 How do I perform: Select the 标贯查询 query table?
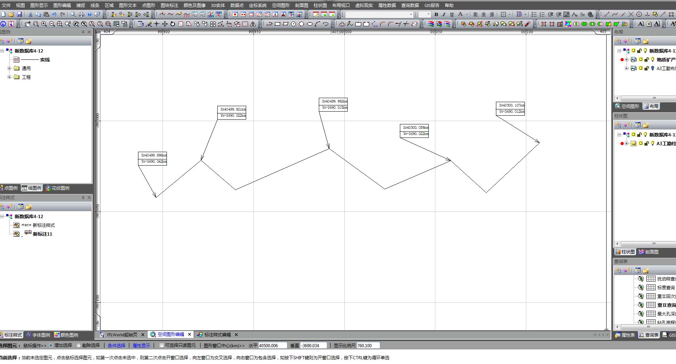666,287
